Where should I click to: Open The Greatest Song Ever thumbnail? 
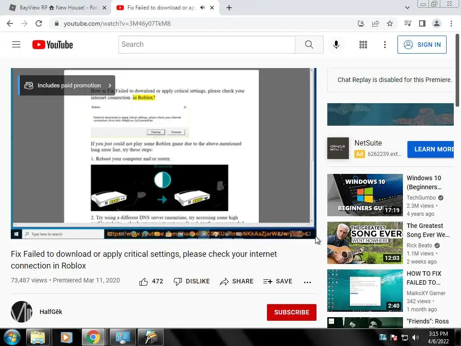point(365,243)
